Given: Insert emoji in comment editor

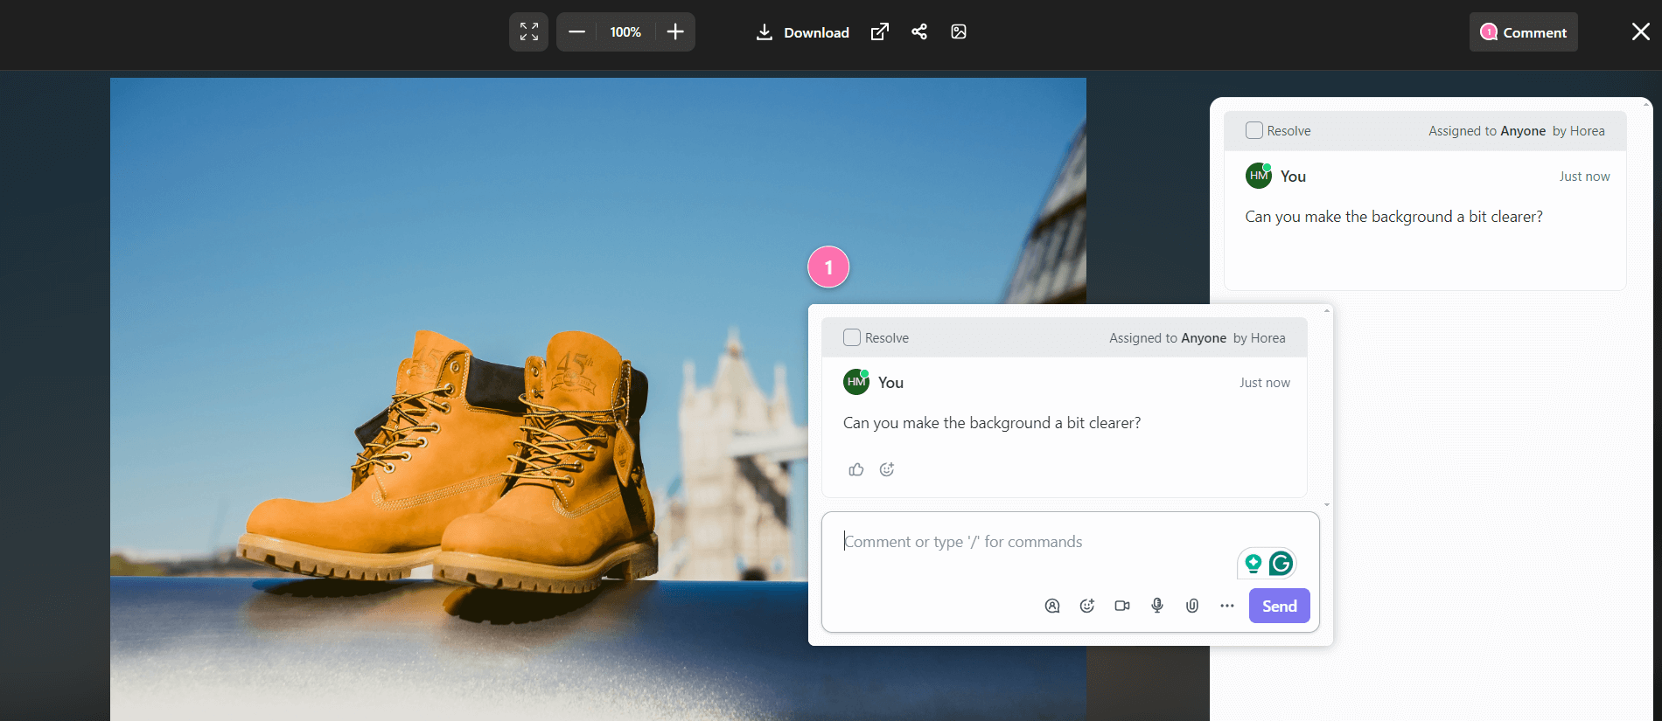Looking at the screenshot, I should coord(1087,606).
